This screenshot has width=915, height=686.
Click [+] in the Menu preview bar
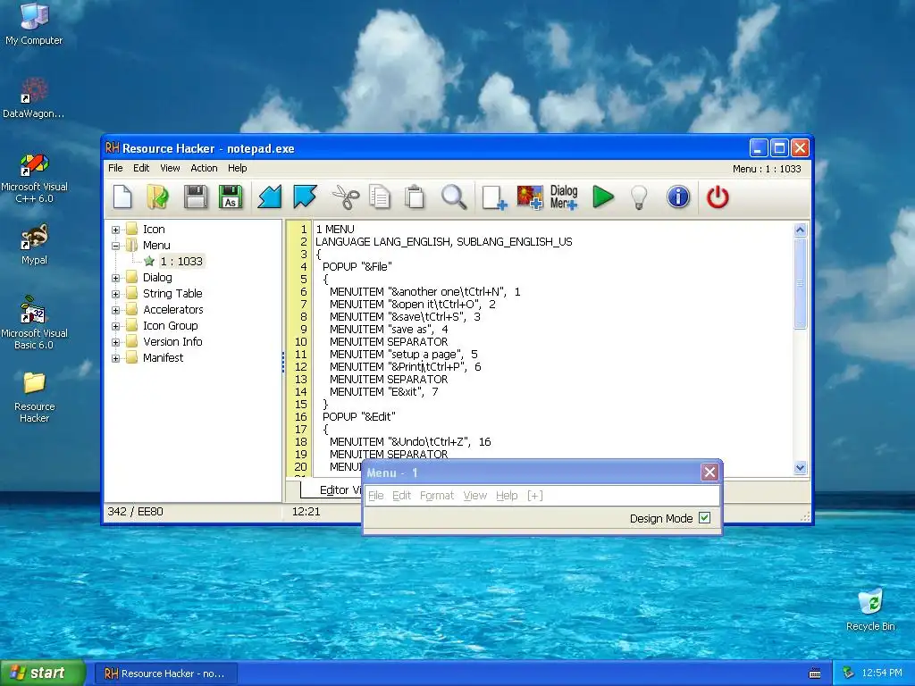tap(534, 495)
